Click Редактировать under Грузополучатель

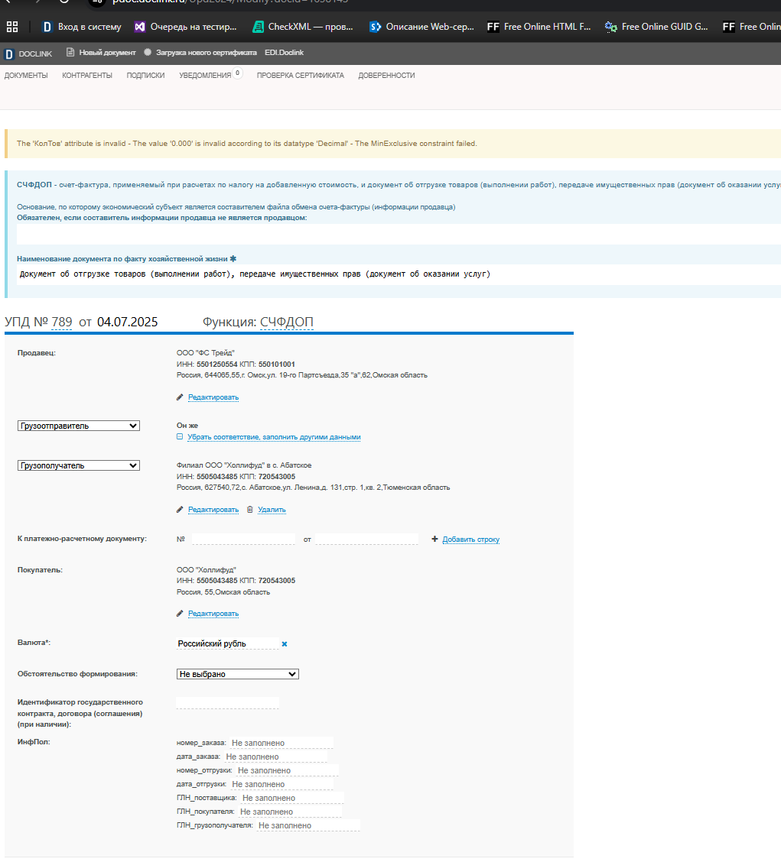[213, 510]
